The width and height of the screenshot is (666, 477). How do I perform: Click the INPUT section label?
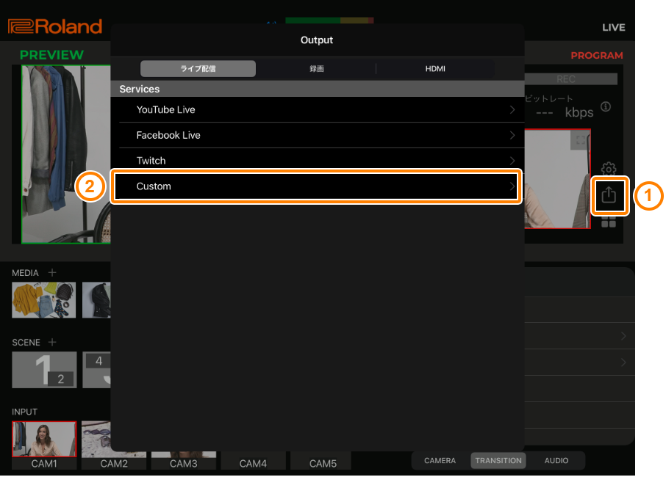coord(25,412)
